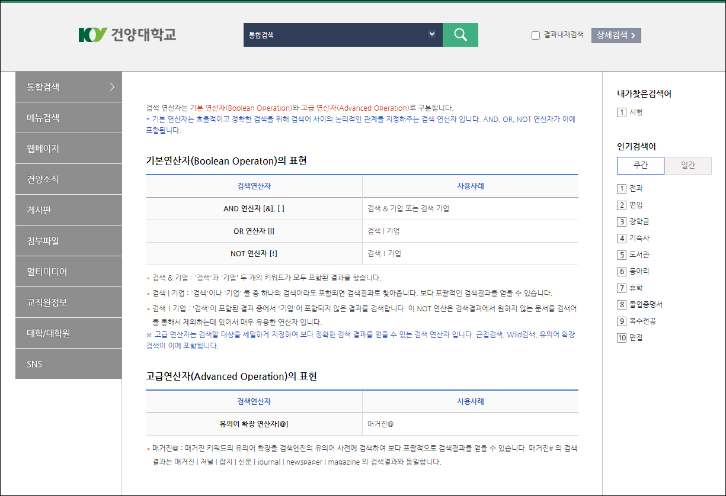Screen dimensions: 726x496
Task: Select 멀티미디어 sidebar category
Action: click(x=68, y=272)
